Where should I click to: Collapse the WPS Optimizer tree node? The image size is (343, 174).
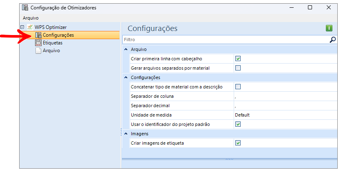[x=22, y=27]
